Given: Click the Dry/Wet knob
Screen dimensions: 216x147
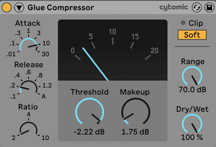Looking at the screenshot, I should (x=192, y=124).
